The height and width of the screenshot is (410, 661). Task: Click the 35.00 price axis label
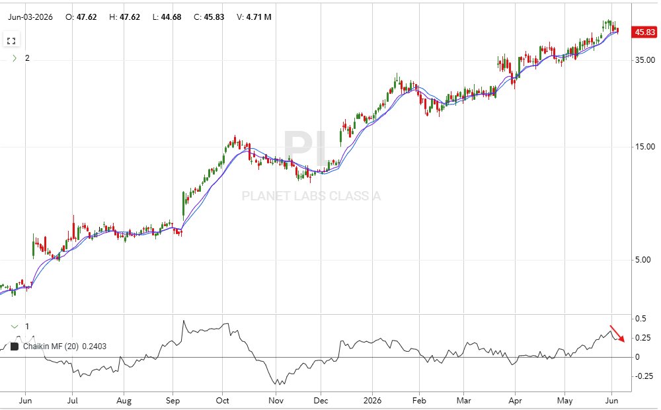click(x=645, y=60)
